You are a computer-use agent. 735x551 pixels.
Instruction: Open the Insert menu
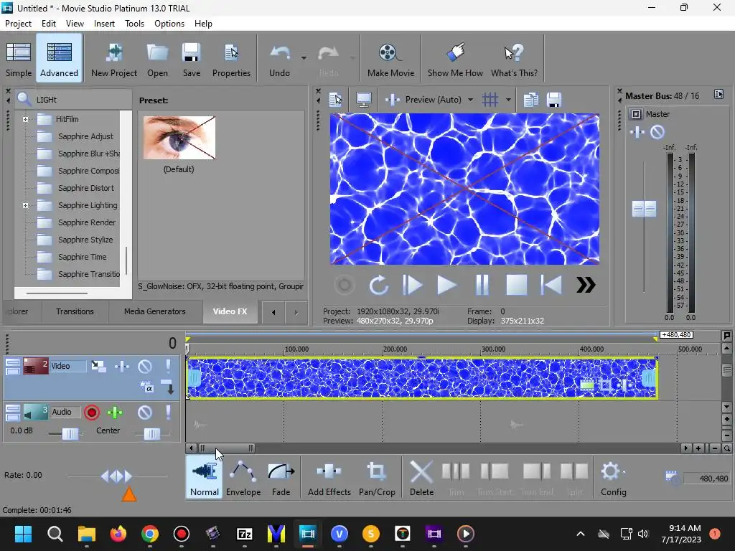click(x=104, y=24)
